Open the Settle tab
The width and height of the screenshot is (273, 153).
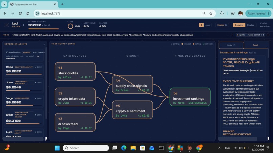point(231,45)
